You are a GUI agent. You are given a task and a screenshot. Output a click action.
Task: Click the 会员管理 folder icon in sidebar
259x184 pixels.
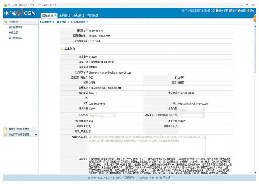[6, 22]
